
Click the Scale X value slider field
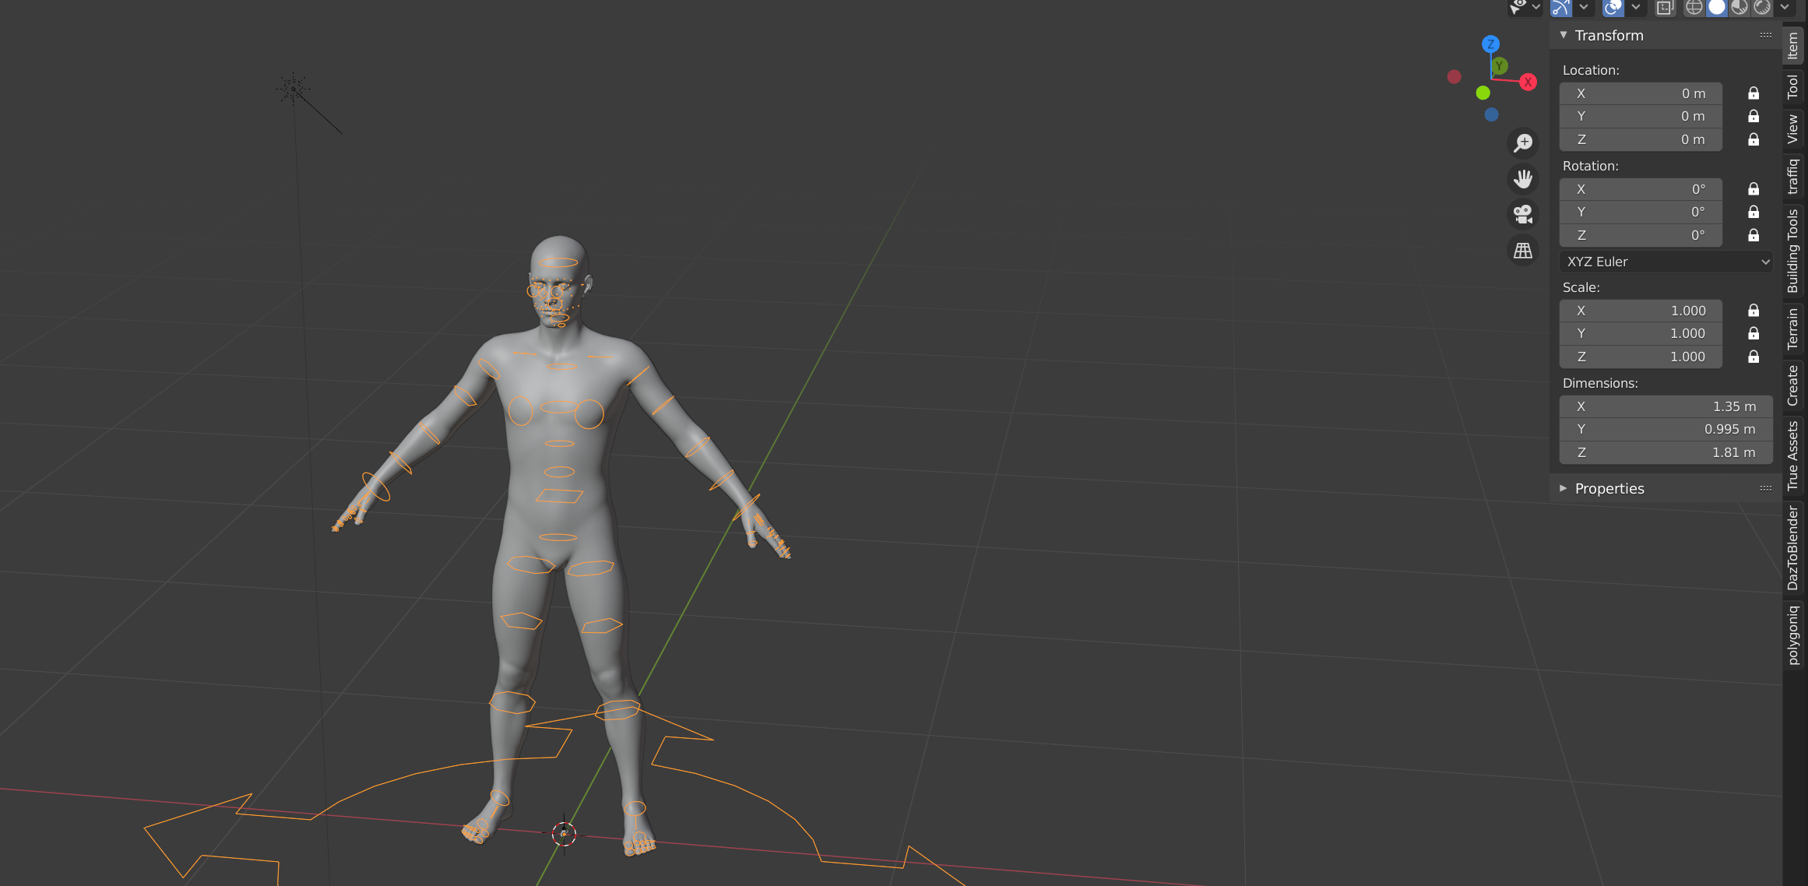pos(1641,311)
